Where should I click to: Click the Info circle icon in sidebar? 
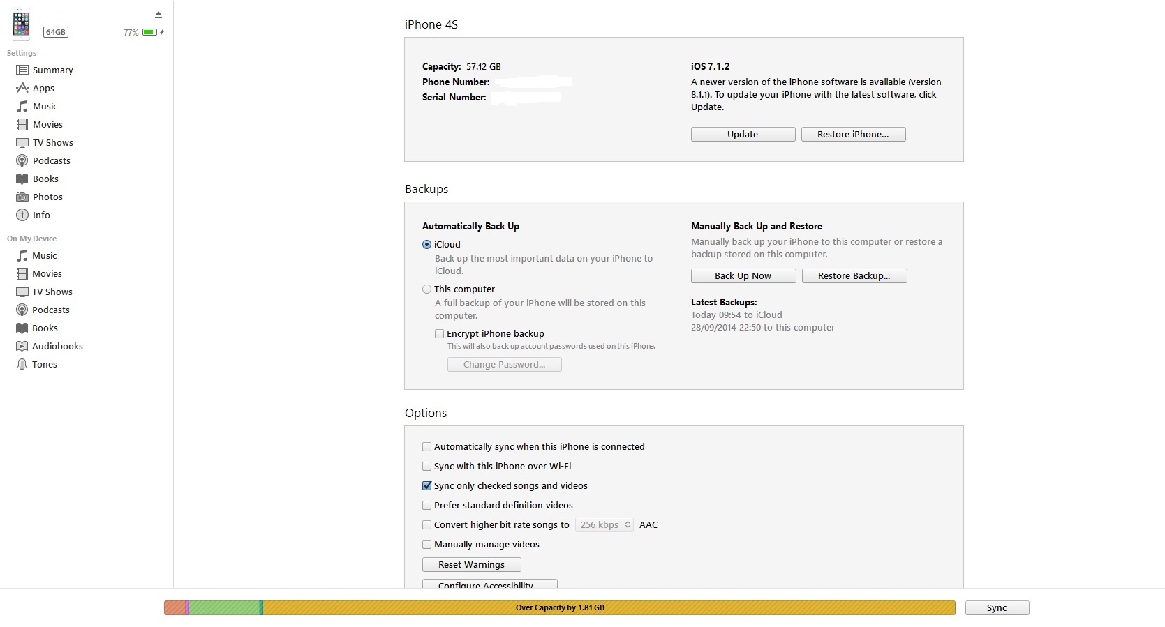(22, 215)
